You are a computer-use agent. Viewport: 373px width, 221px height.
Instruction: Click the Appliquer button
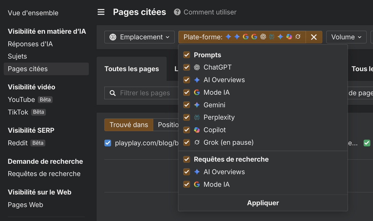coord(263,203)
